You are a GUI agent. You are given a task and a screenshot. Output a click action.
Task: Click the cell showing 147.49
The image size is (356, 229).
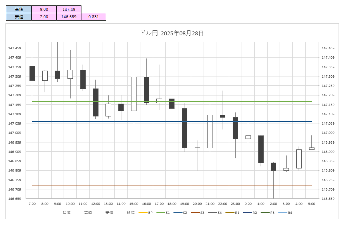click(x=69, y=9)
